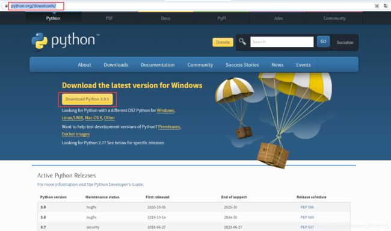Click the GO search button
Screen dimensions: 391x231
click(323, 42)
